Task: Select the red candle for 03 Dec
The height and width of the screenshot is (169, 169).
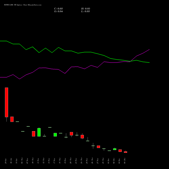Action: click(x=120, y=151)
